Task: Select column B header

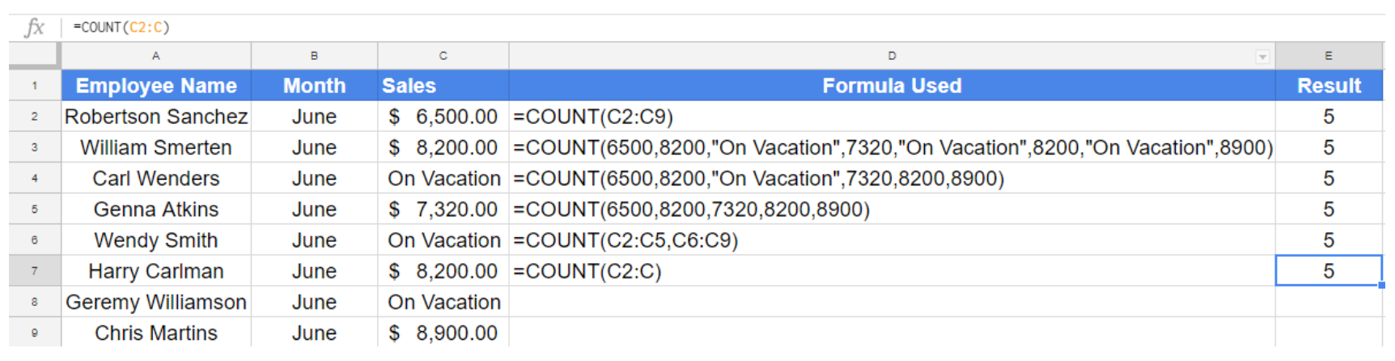Action: pos(314,56)
